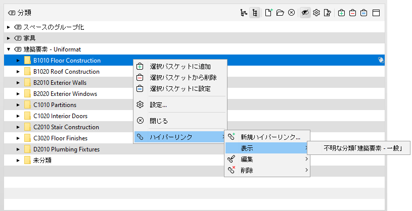Expand スペースのグループ化 tree node
Image resolution: width=412 pixels, height=211 pixels.
[x=9, y=27]
